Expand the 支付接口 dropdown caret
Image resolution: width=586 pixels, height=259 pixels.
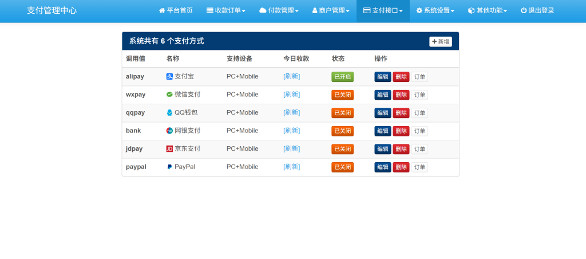(x=401, y=11)
